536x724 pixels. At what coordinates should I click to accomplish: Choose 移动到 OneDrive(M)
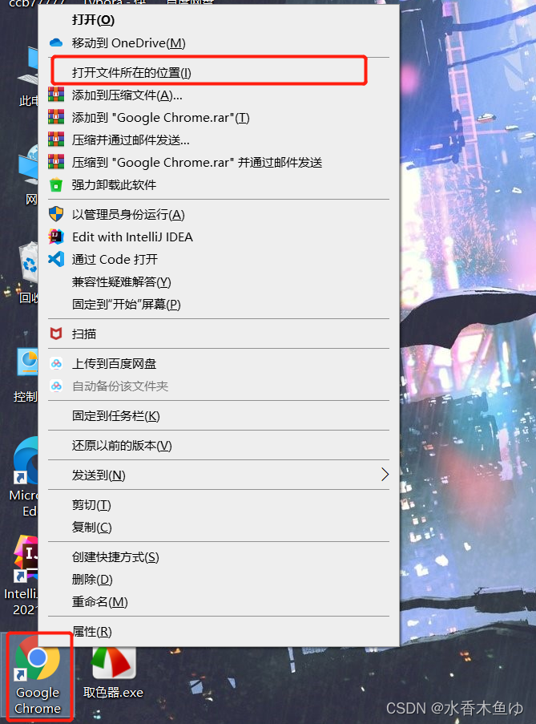219,43
